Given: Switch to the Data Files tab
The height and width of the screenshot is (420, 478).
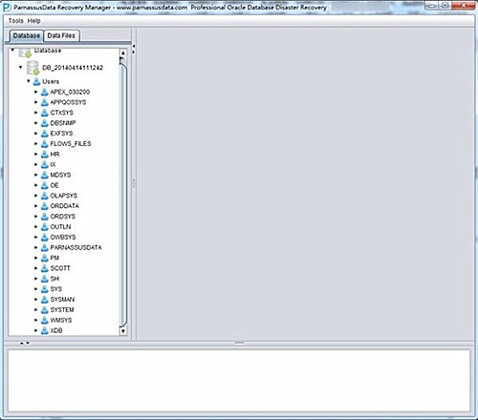Looking at the screenshot, I should tap(61, 35).
